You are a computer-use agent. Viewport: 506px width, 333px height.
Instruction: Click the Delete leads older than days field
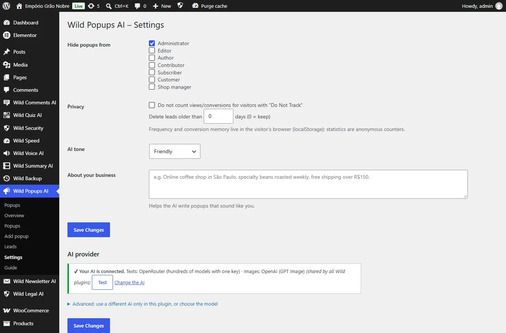[219, 116]
